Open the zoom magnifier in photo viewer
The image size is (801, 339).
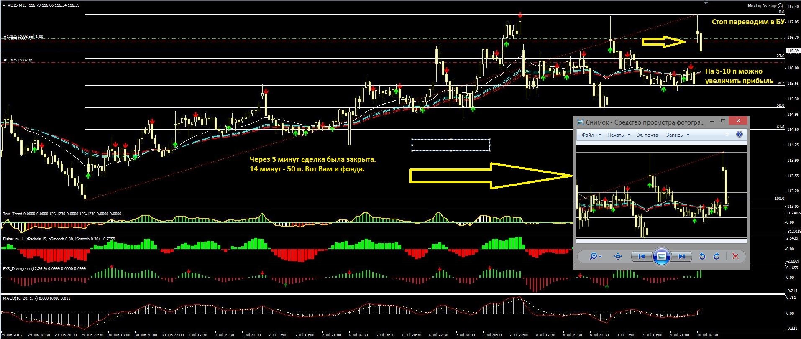click(x=596, y=256)
